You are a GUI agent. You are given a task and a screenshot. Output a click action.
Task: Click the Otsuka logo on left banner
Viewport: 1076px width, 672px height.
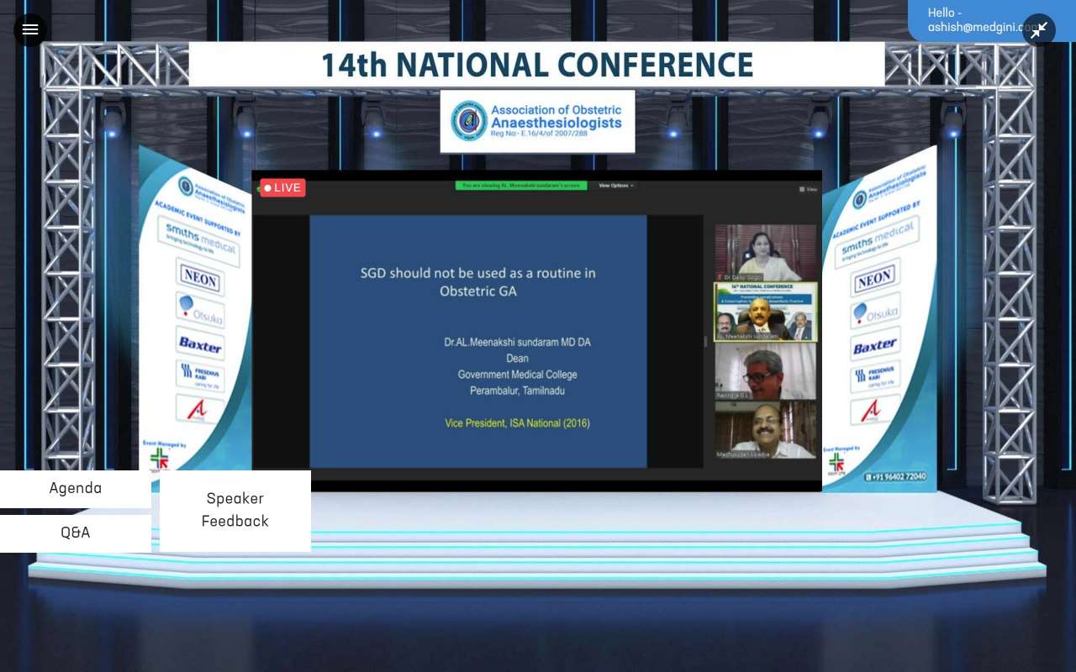point(200,311)
